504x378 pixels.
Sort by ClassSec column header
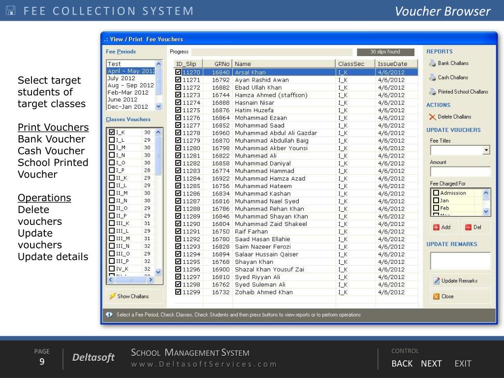tap(355, 63)
